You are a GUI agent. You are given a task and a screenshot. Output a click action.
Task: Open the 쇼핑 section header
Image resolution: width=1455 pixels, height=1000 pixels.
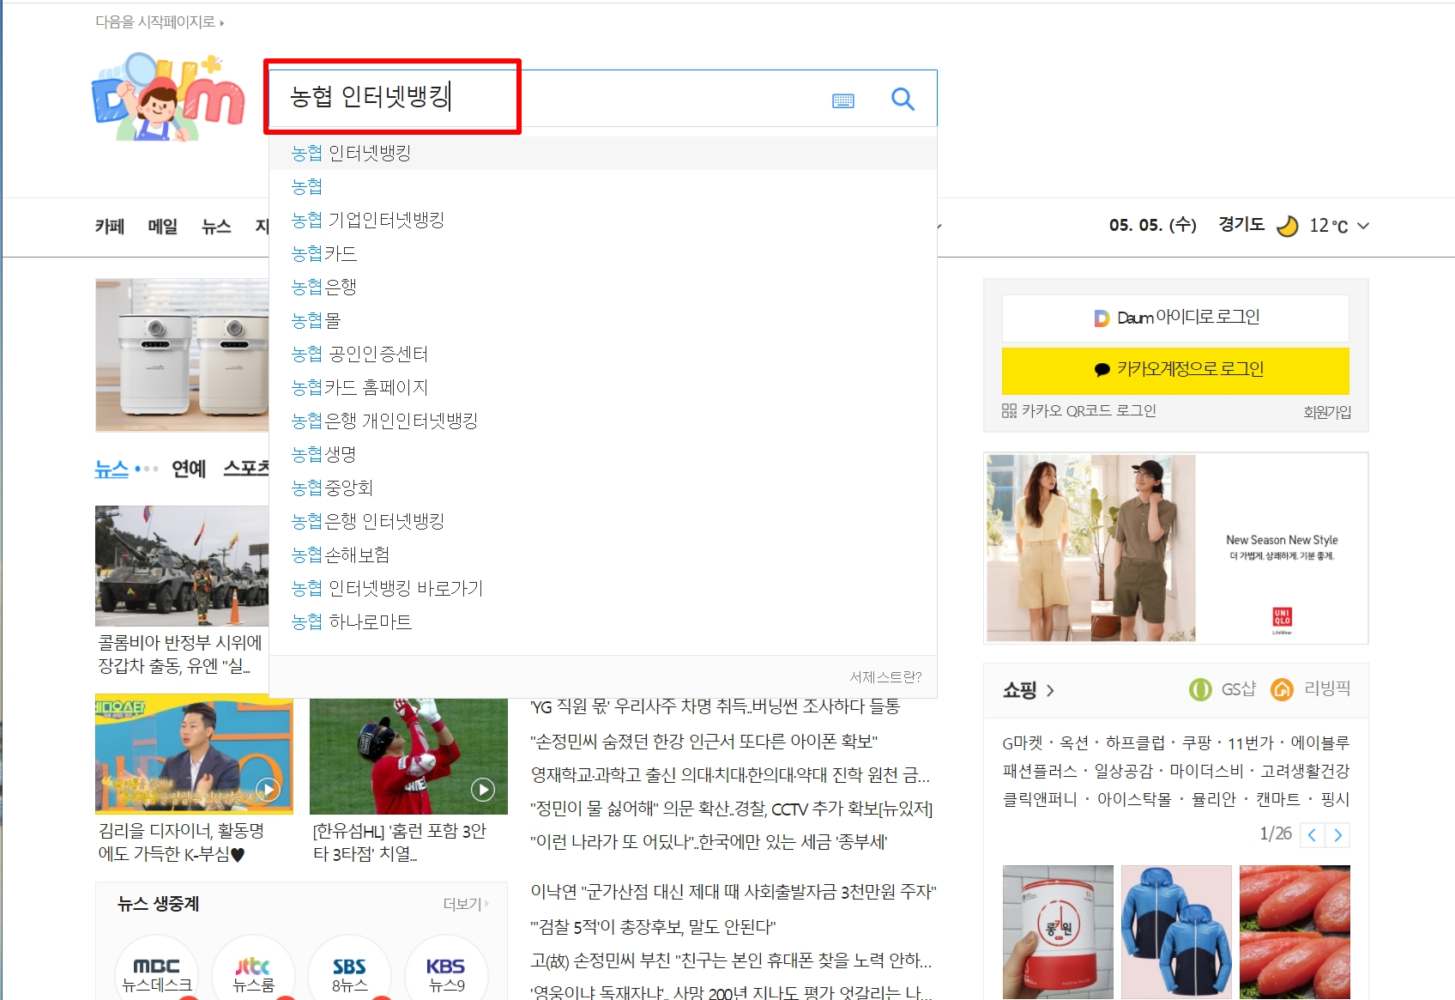pyautogui.click(x=1029, y=690)
